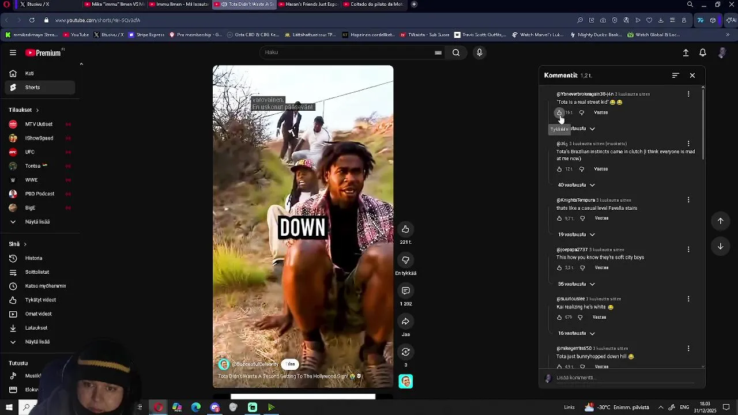This screenshot has height=415, width=738.
Task: Open the notifications bell
Action: point(703,52)
